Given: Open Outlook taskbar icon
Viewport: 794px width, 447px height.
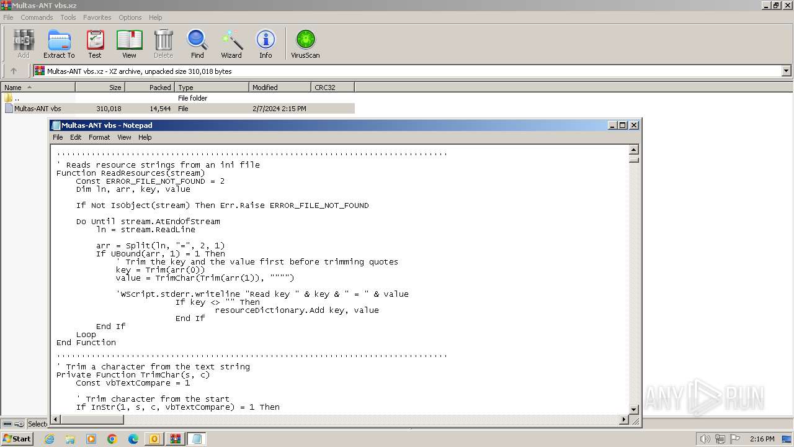Looking at the screenshot, I should [154, 439].
